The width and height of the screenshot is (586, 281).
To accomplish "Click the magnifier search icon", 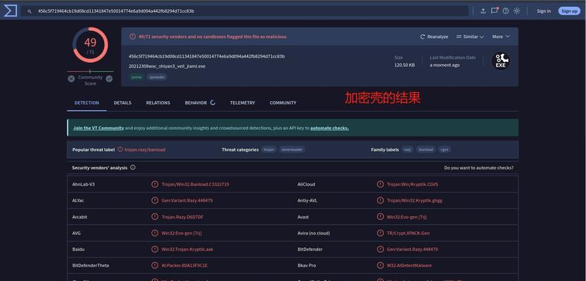I will [30, 11].
